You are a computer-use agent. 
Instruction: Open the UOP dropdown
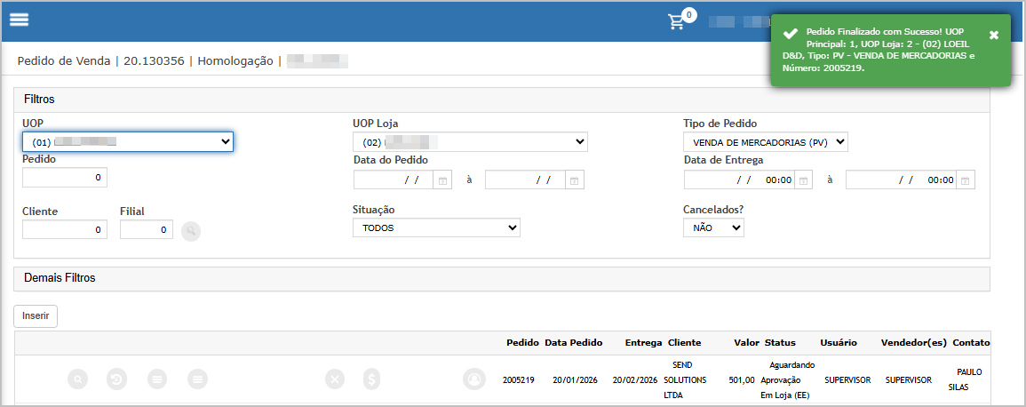(x=127, y=141)
